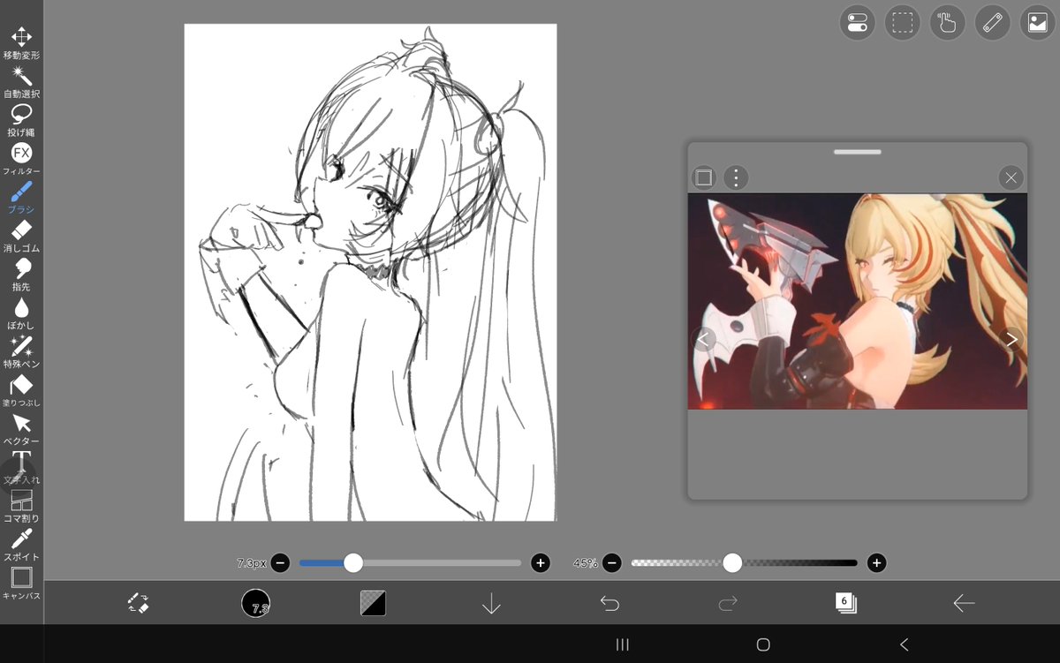The height and width of the screenshot is (663, 1060).
Task: Click the brush thickness slider knob
Action: tap(353, 562)
